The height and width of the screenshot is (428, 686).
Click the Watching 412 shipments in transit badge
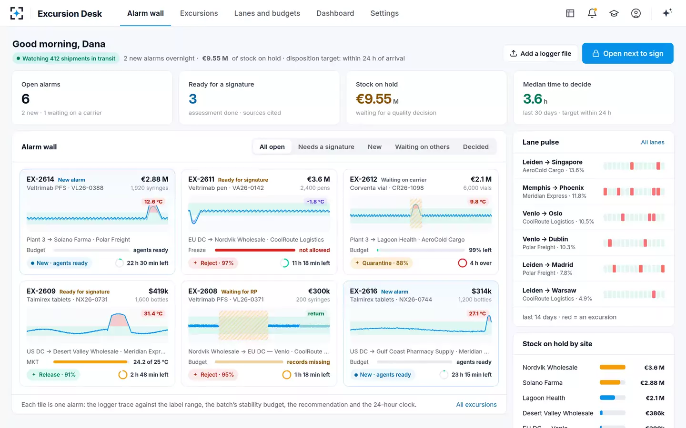(x=66, y=58)
